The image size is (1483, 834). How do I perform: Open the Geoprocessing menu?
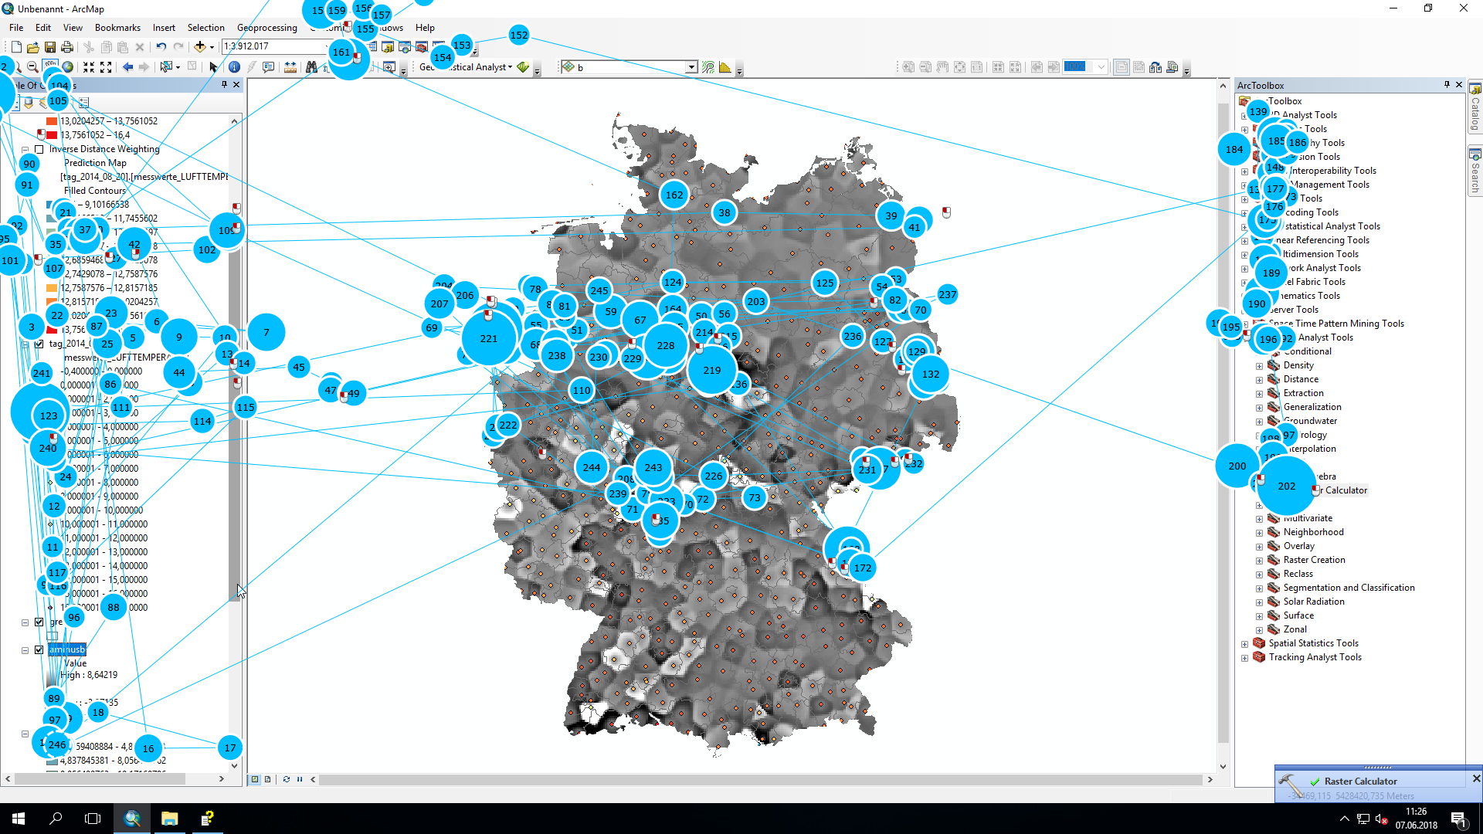tap(266, 28)
